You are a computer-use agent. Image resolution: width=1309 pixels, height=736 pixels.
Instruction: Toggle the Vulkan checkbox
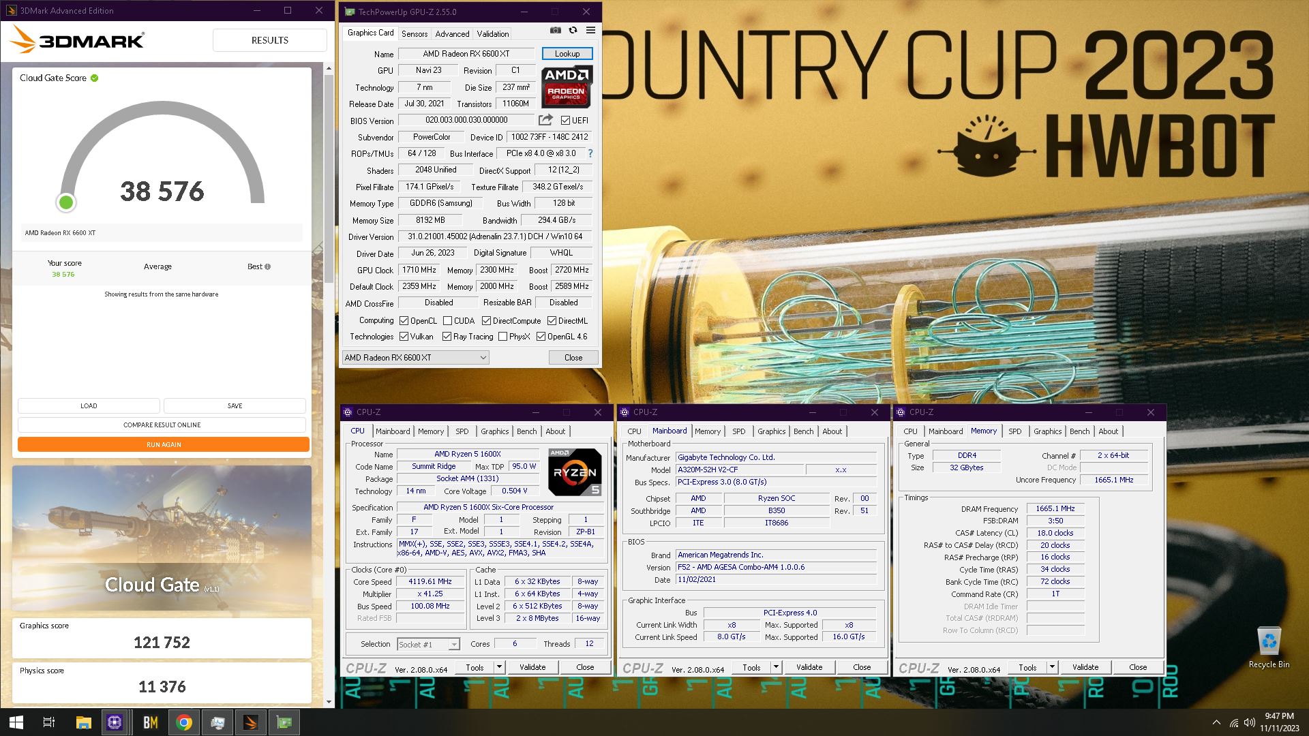[x=404, y=337]
